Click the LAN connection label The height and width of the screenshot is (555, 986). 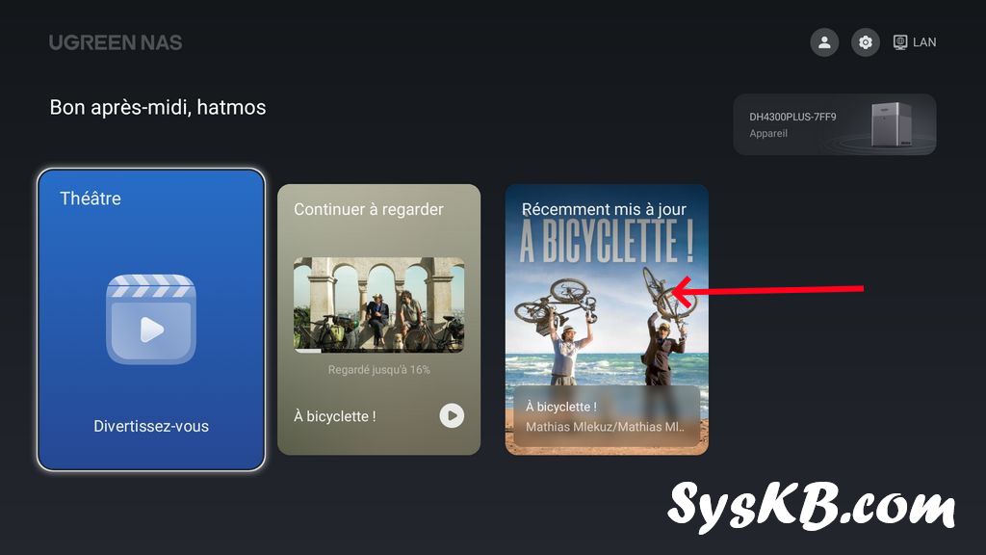(924, 42)
